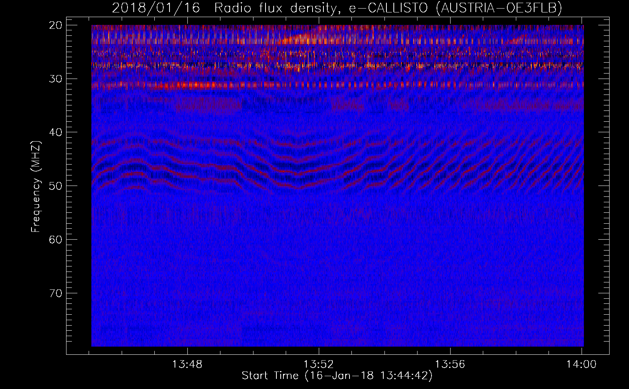Image resolution: width=629 pixels, height=389 pixels.
Task: Click the 'Start Time (16-Jan-18 13:44:42)' label
Action: [x=337, y=376]
